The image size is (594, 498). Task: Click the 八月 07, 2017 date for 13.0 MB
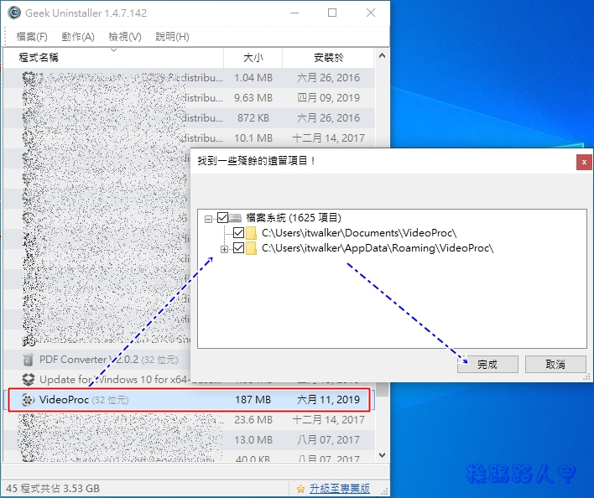point(328,439)
